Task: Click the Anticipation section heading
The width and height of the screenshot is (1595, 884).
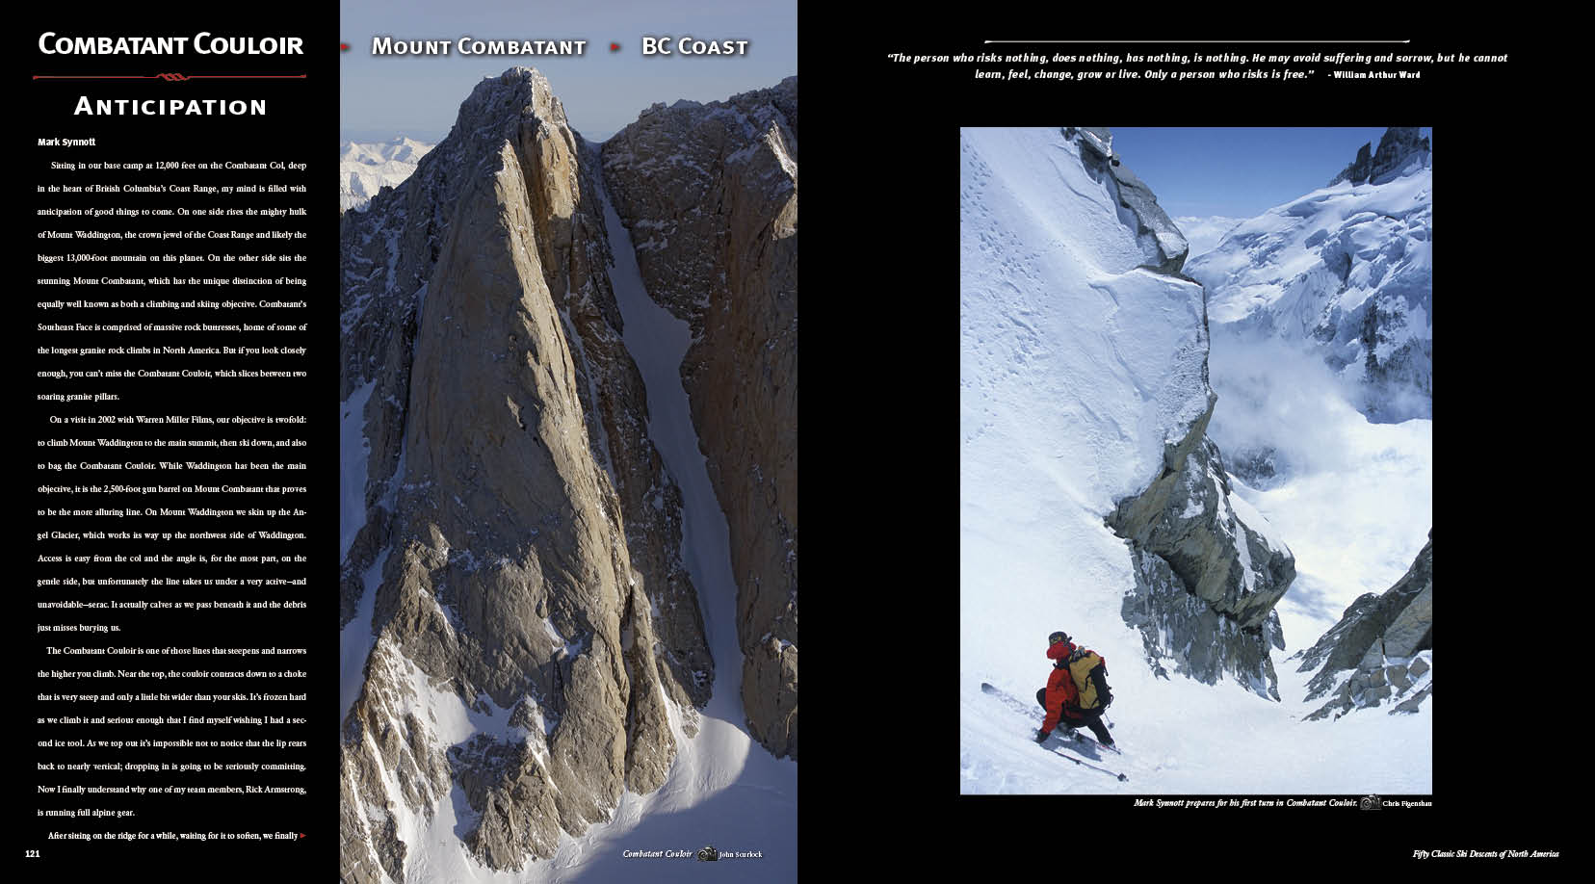Action: click(x=170, y=107)
